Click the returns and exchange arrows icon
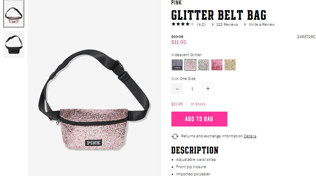The image size is (316, 176). coord(175,136)
